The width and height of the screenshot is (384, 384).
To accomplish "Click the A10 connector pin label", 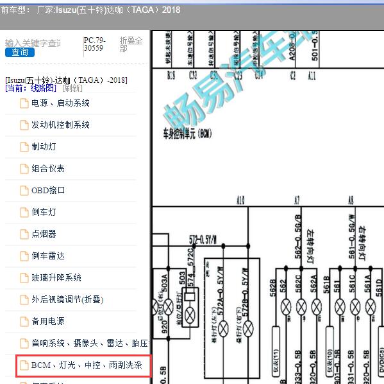I will tap(241, 200).
